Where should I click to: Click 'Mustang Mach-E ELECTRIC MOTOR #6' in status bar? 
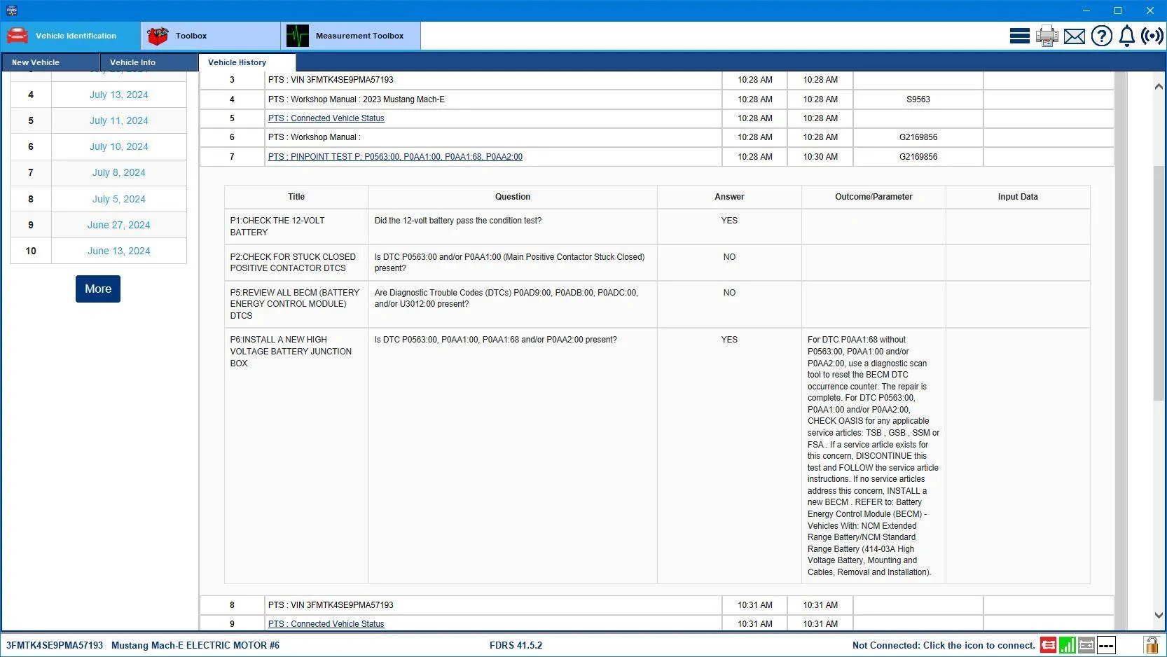[195, 645]
